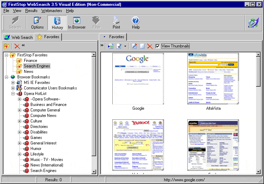Collapse the left panel with the « arrows
The width and height of the screenshot is (264, 184).
pos(23,45)
